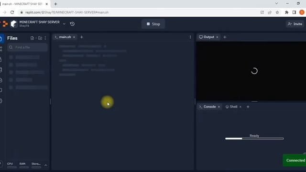This screenshot has width=306, height=172.
Task: Add a new editor tab next to main.sh
Action: [x=82, y=37]
